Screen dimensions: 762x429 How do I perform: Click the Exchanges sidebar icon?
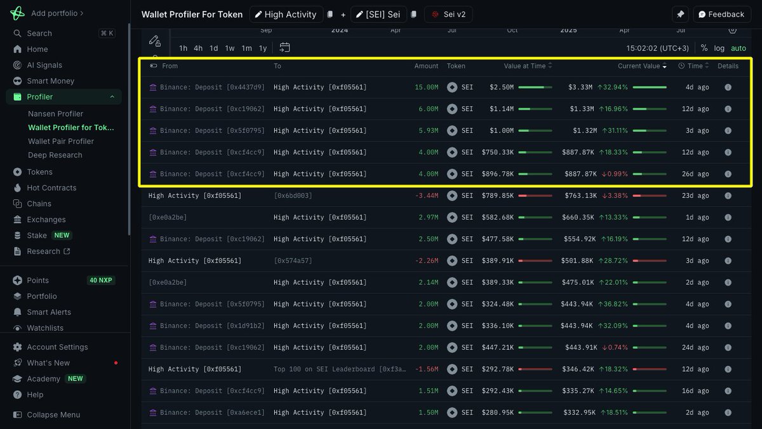[17, 220]
